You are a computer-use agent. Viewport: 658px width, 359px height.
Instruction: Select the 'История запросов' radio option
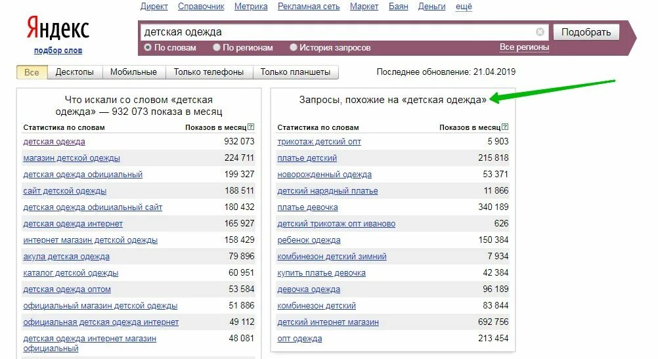click(x=294, y=47)
